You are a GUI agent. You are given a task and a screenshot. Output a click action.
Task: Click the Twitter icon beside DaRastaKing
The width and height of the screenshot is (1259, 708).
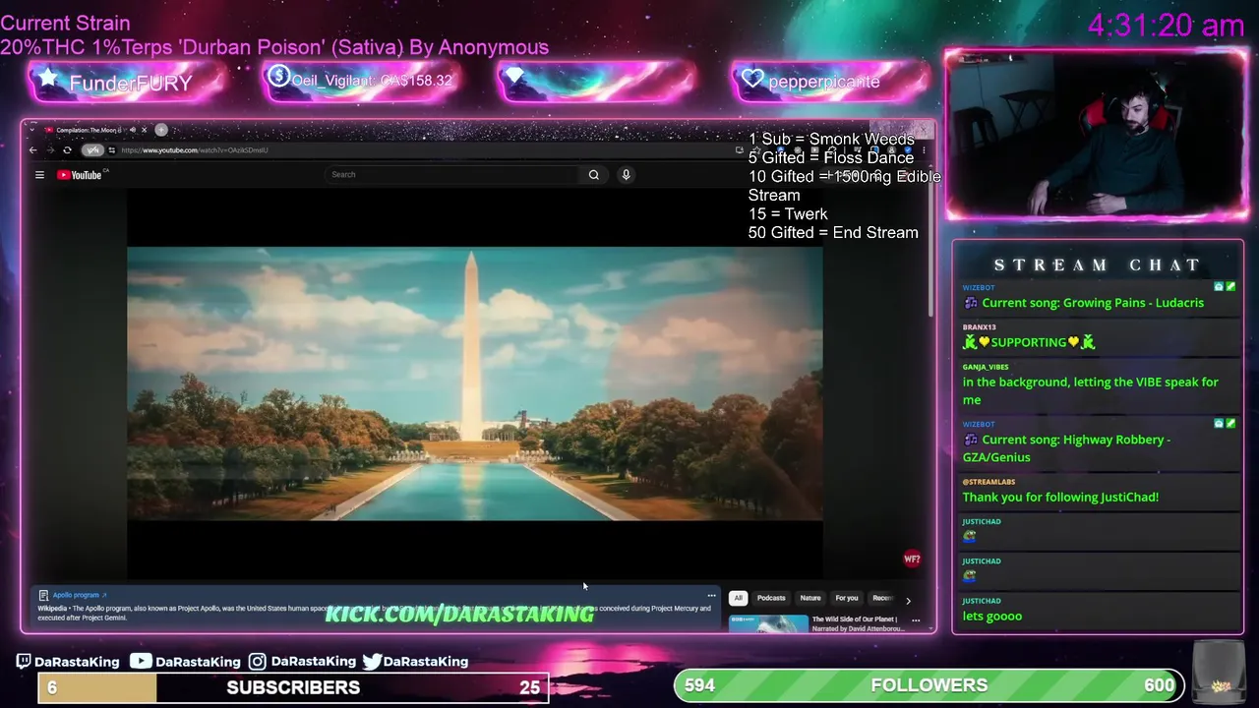[x=372, y=662]
